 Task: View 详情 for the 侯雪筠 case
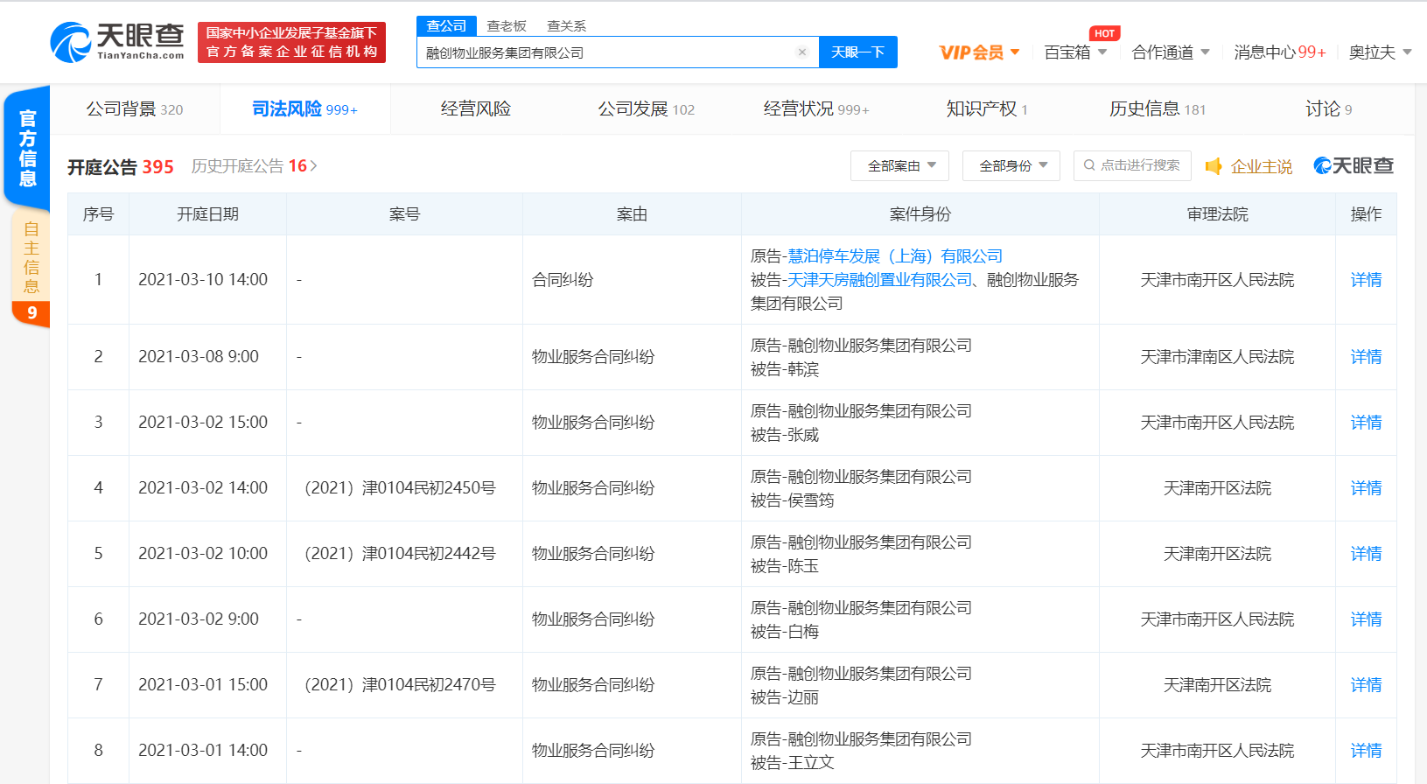click(x=1366, y=488)
